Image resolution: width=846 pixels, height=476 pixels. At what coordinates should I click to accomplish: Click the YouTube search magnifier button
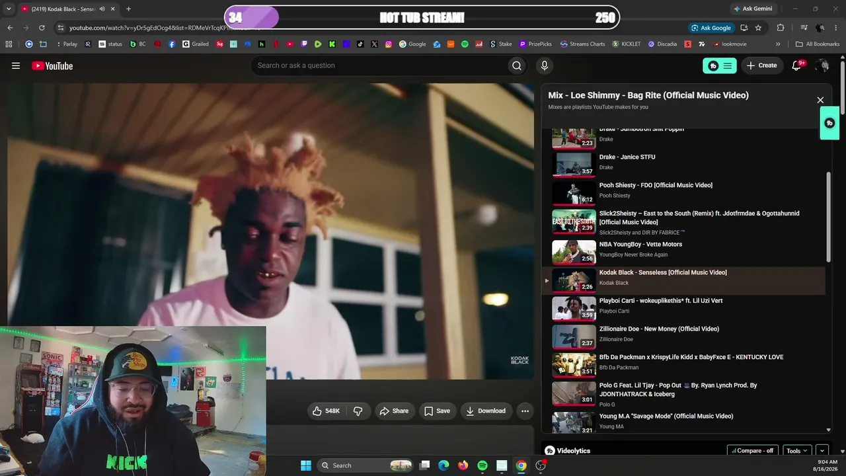(x=517, y=65)
